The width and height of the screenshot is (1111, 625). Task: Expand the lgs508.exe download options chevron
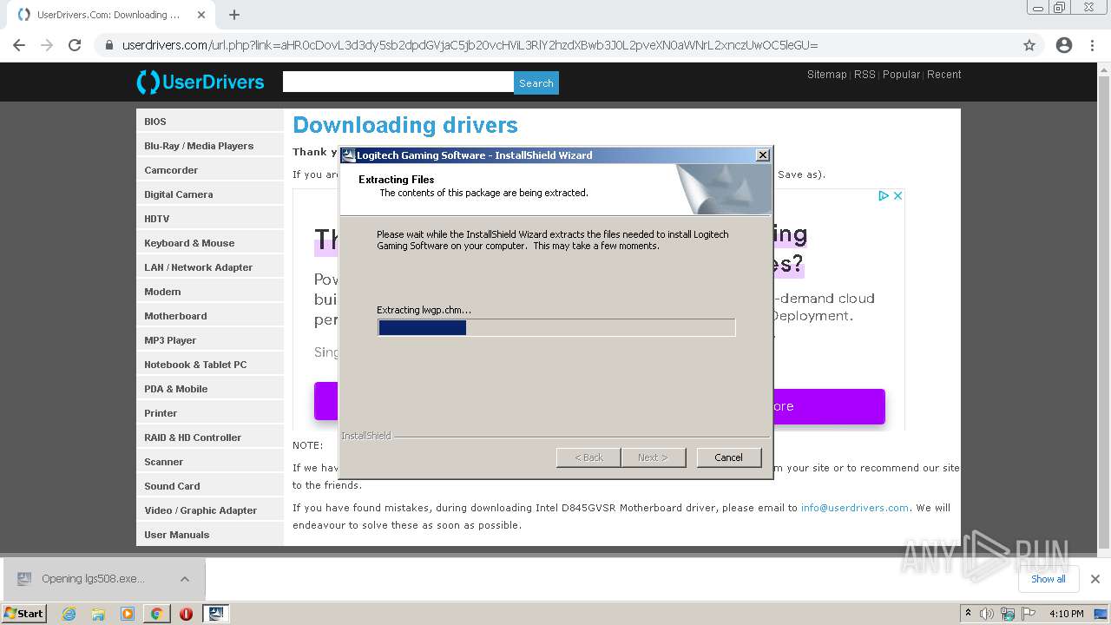click(185, 579)
